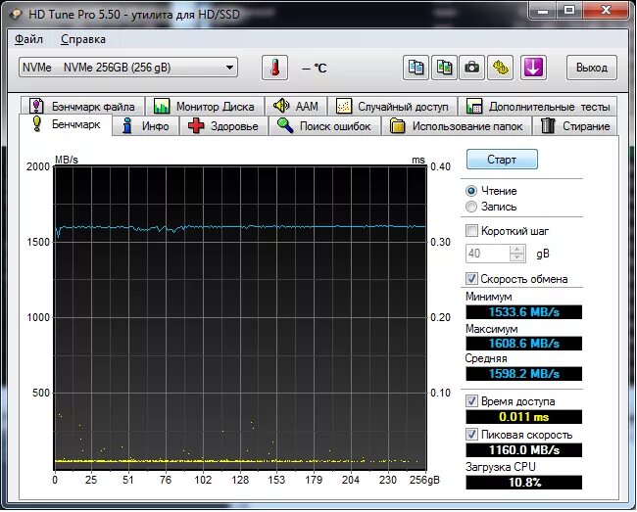Image resolution: width=637 pixels, height=512 pixels.
Task: Toggle the Скорость обмена checkbox
Action: click(x=471, y=279)
